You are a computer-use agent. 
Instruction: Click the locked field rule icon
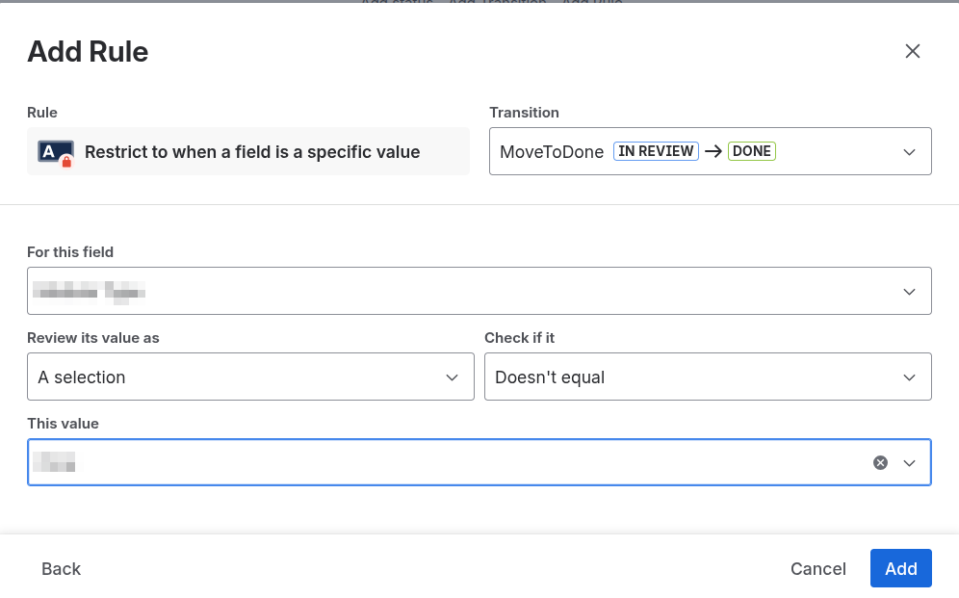point(56,152)
